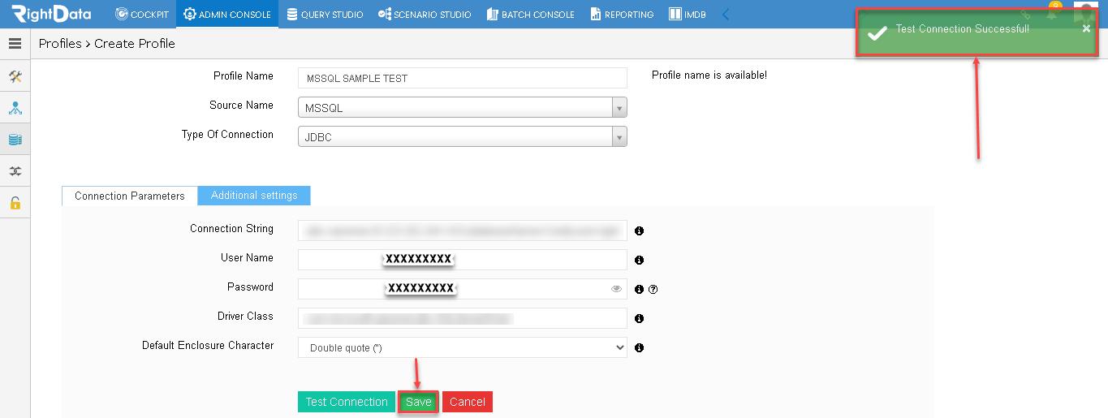Open the hamburger menu icon
Viewport: 1108px width, 418px height.
pyautogui.click(x=15, y=44)
